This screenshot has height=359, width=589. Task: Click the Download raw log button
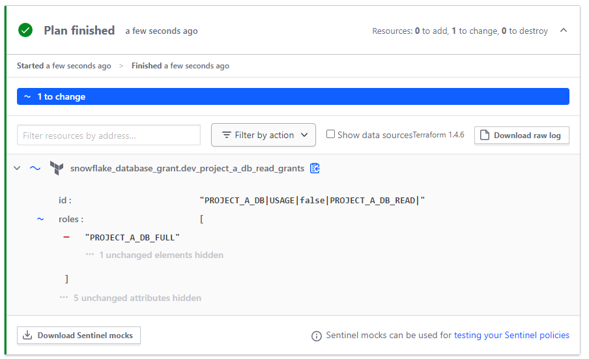522,135
